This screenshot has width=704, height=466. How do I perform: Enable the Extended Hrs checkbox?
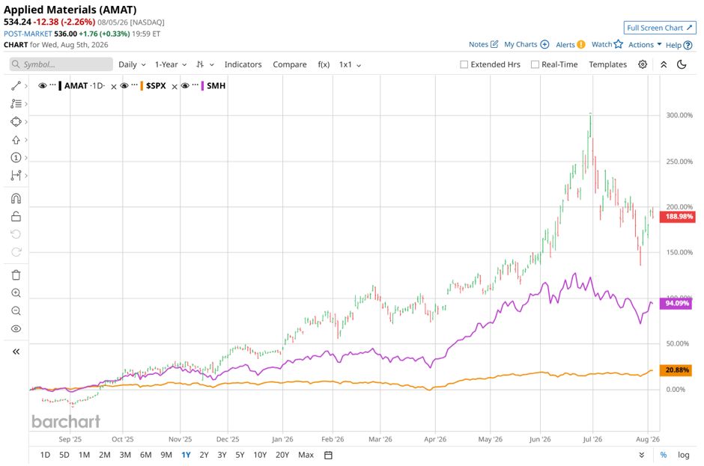pyautogui.click(x=464, y=64)
